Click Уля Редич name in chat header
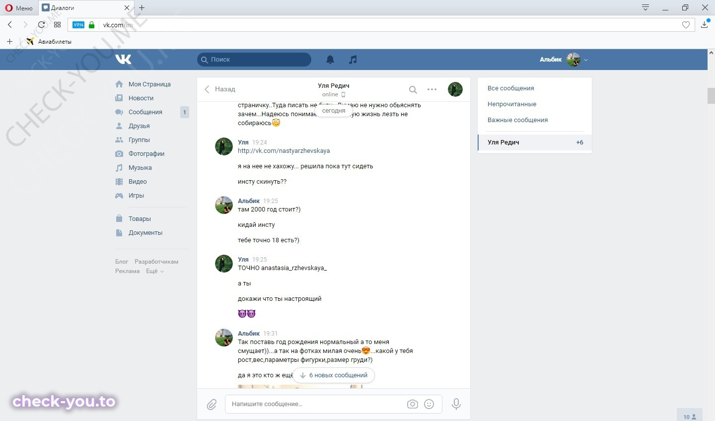The width and height of the screenshot is (715, 421). 334,85
